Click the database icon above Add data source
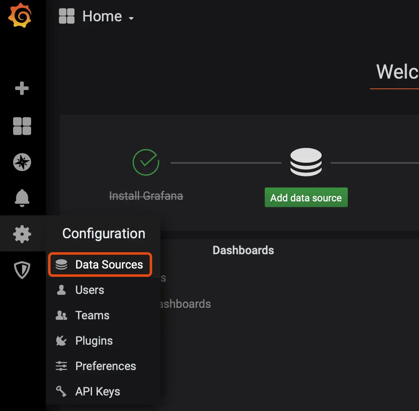The height and width of the screenshot is (411, 419). [306, 162]
